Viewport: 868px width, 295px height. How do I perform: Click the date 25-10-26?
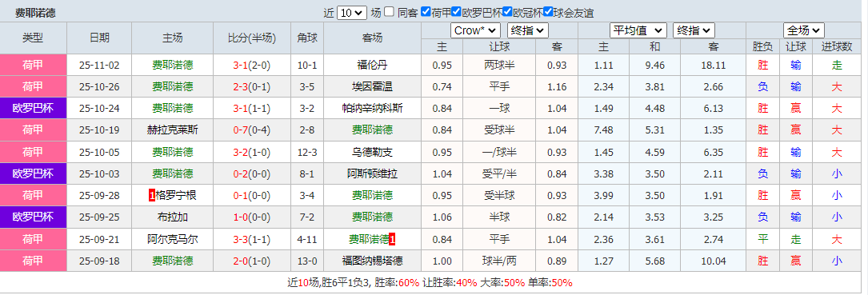(x=99, y=87)
